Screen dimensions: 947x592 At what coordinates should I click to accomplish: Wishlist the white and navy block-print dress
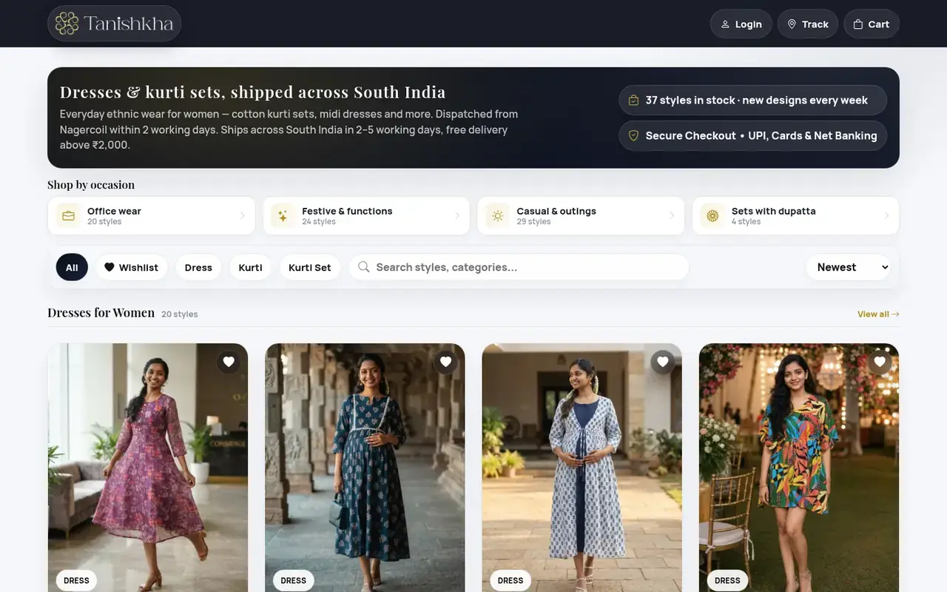[x=663, y=362]
